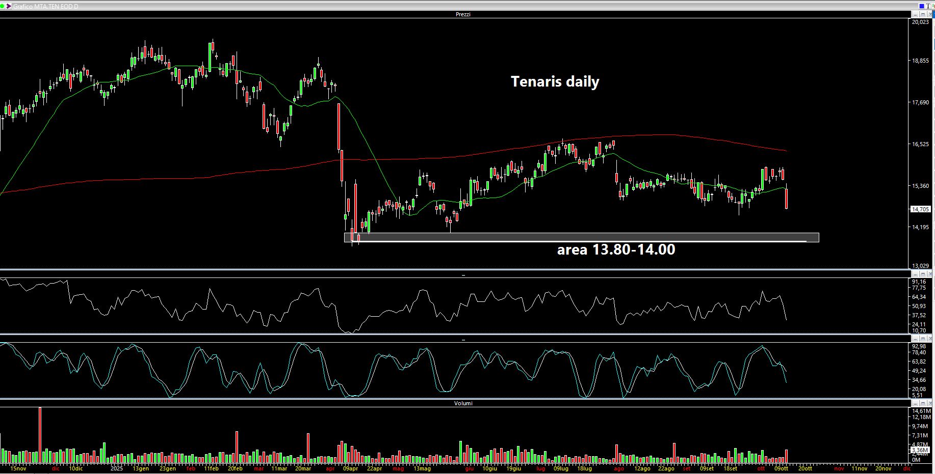Minimize the Prezzi price panel

915,14
